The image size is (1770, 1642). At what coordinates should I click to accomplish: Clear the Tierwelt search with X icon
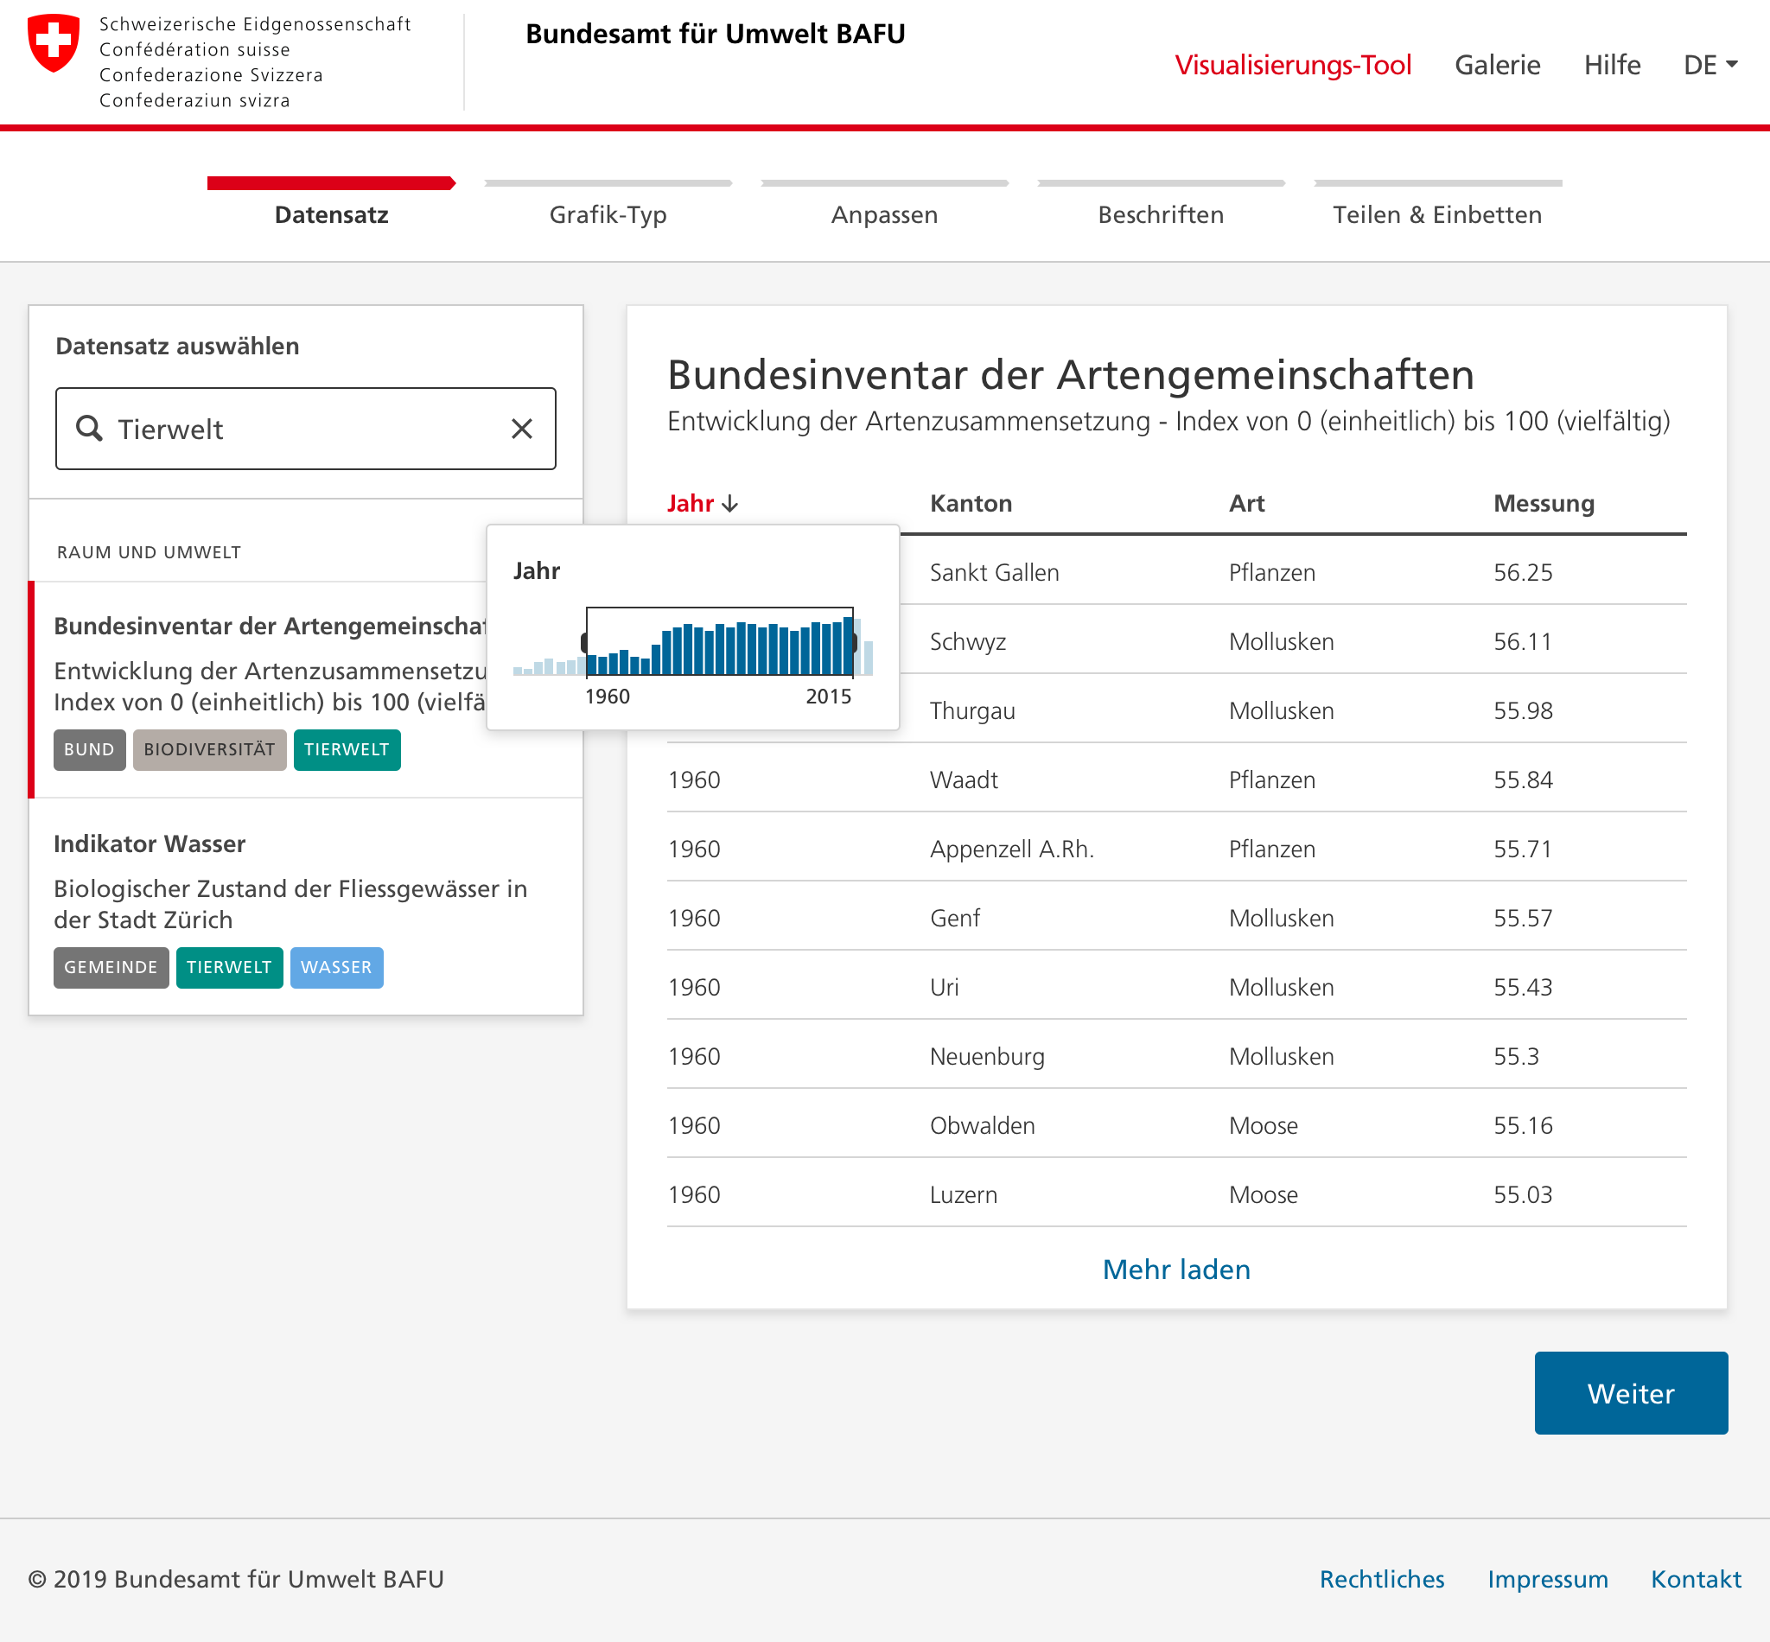click(522, 429)
